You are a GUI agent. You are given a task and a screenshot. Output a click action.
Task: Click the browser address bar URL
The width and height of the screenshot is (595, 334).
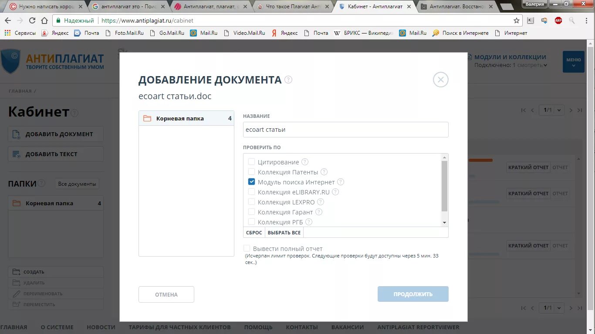147,20
